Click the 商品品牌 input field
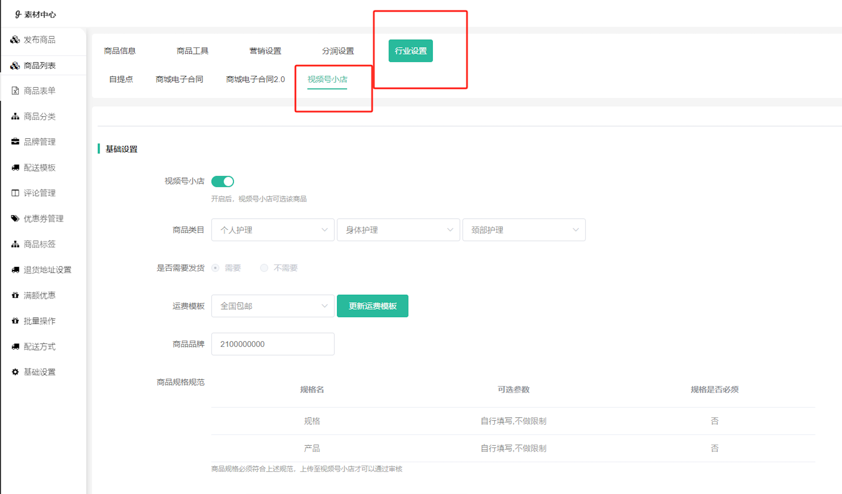The width and height of the screenshot is (842, 494). 273,344
